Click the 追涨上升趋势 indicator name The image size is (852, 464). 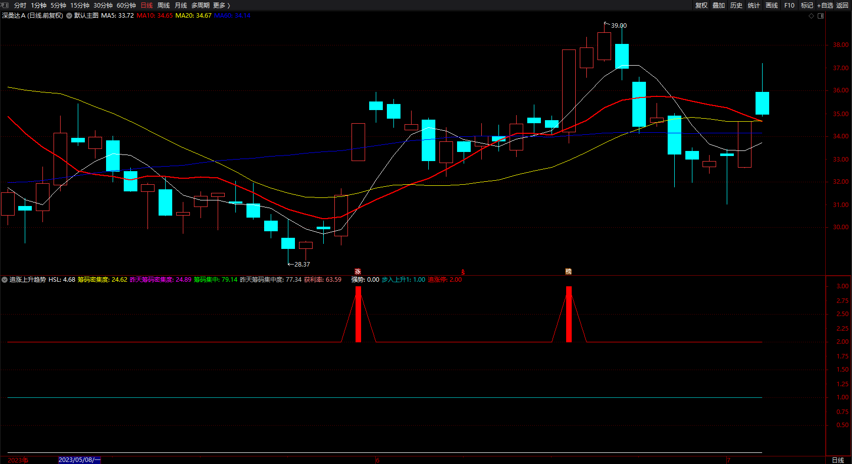(28, 280)
